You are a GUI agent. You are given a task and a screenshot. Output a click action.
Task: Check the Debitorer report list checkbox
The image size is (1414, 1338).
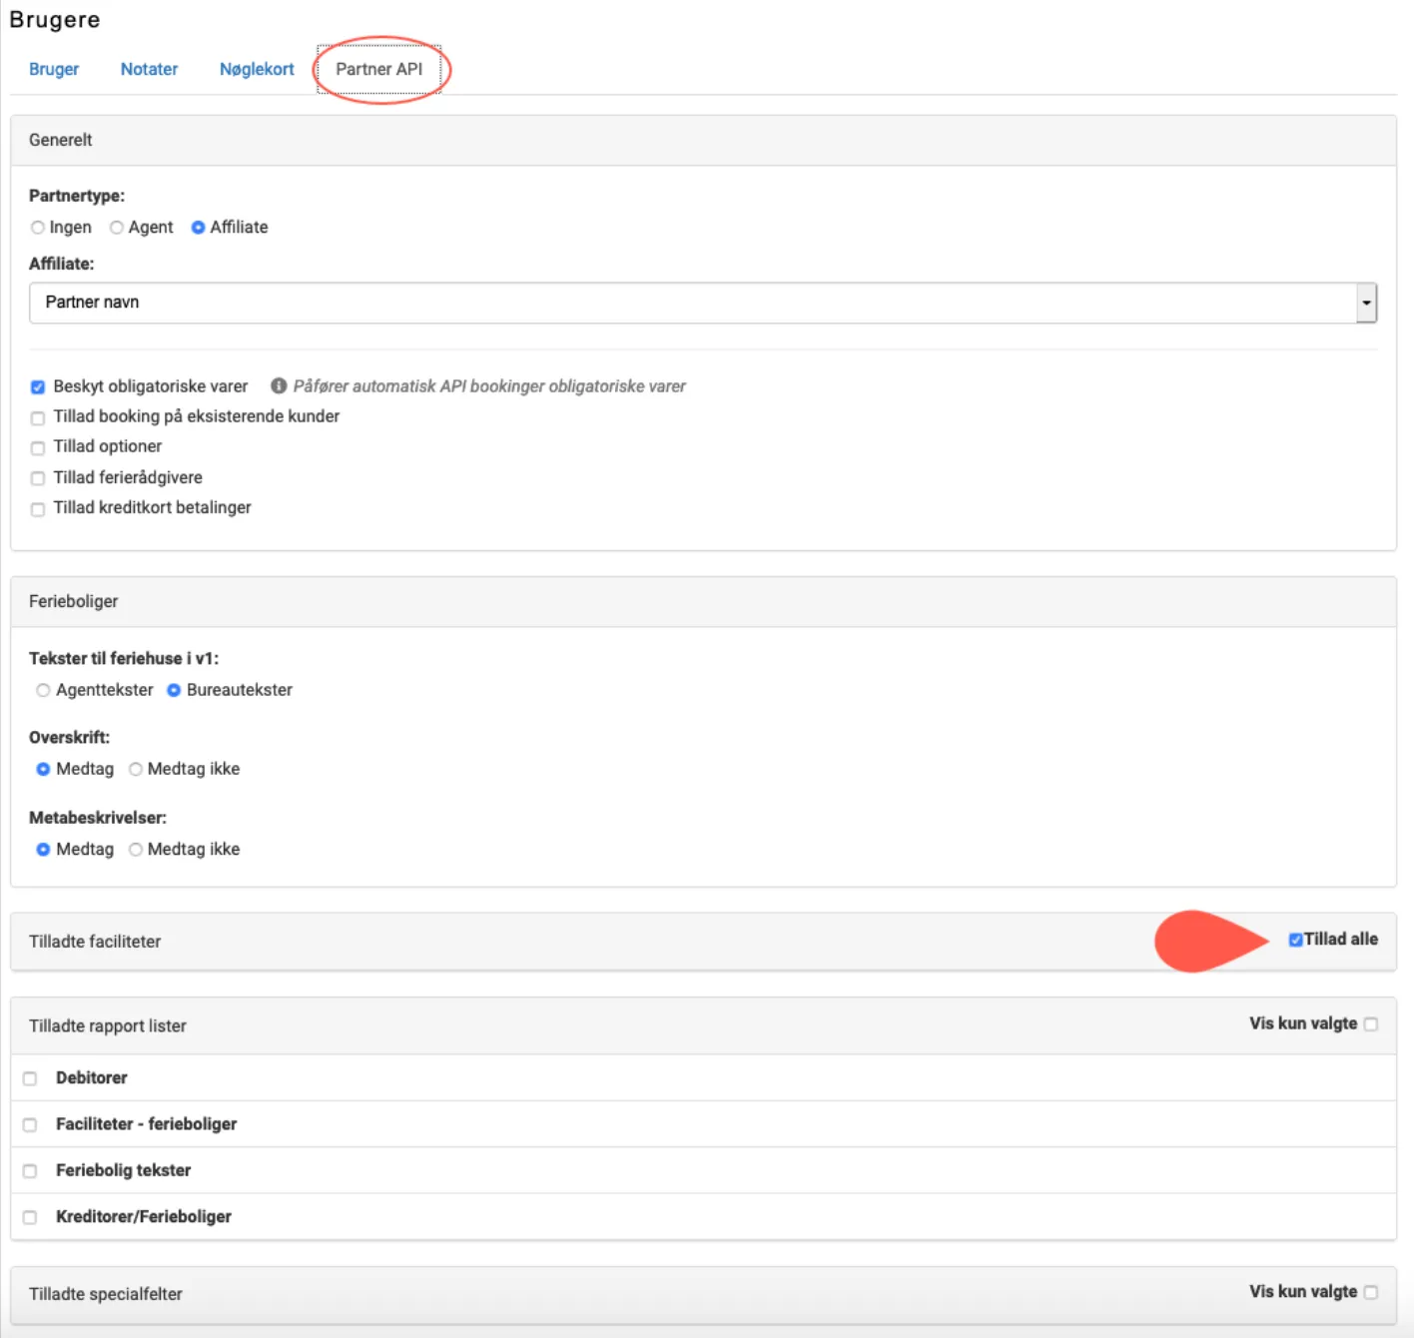coord(30,1078)
